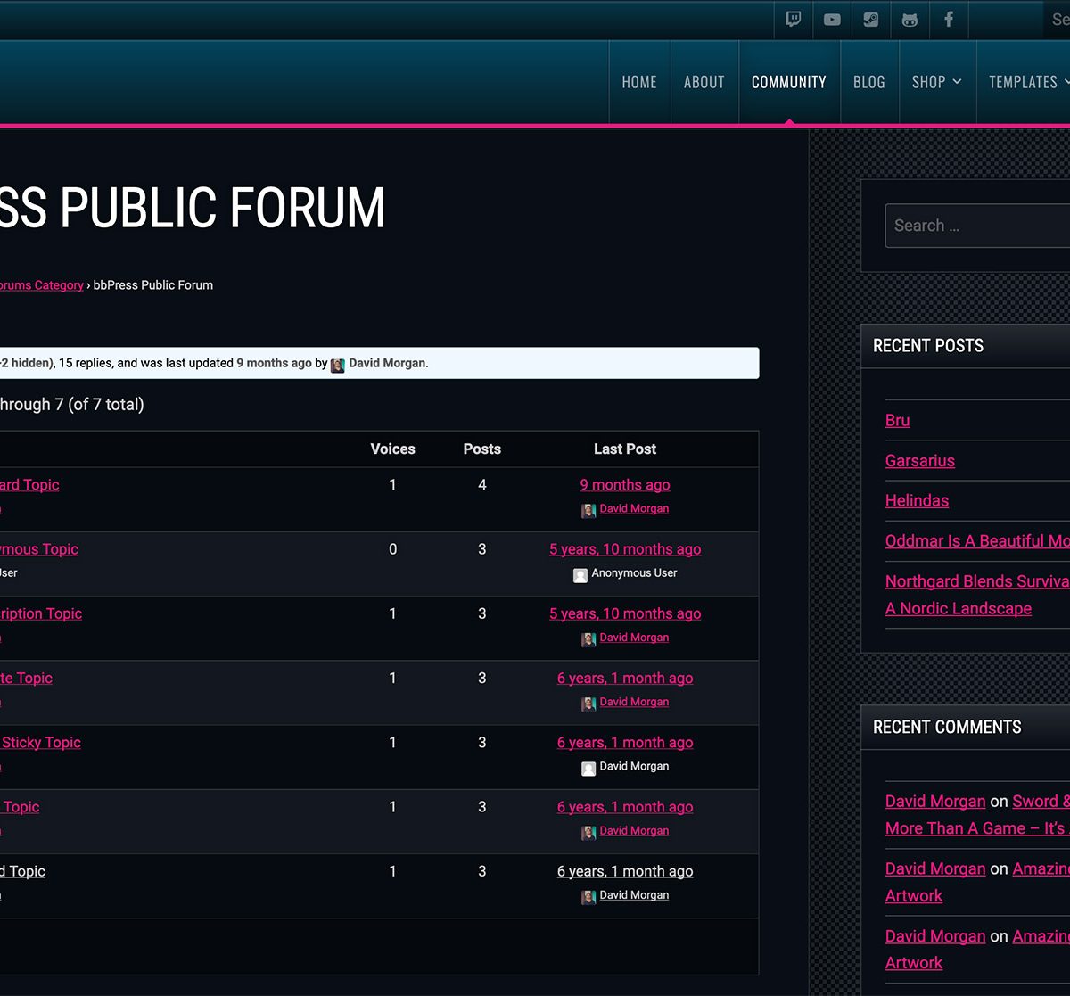Open David Morgan link under 9 months ago

634,509
